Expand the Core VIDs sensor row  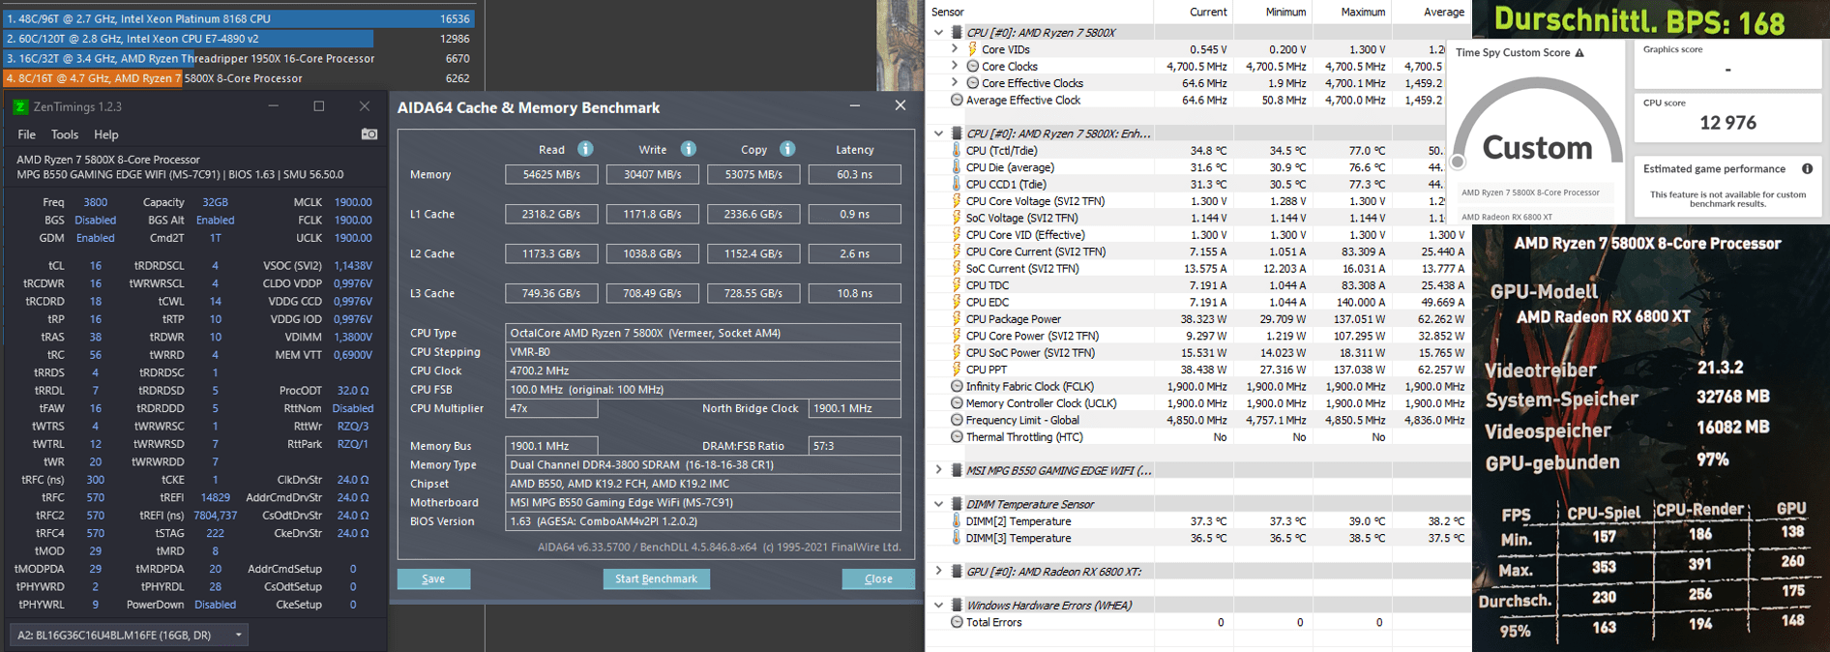pyautogui.click(x=955, y=49)
